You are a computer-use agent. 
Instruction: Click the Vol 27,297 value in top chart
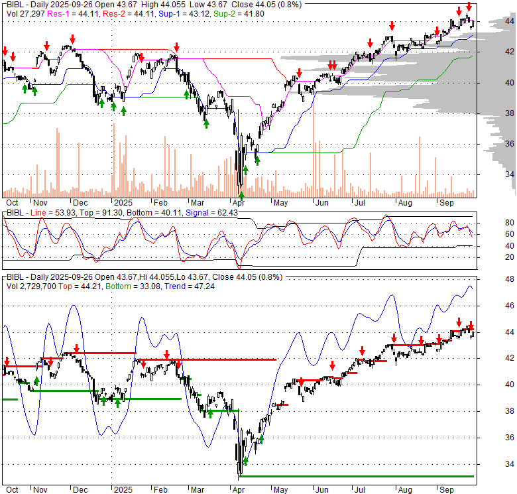[x=26, y=14]
